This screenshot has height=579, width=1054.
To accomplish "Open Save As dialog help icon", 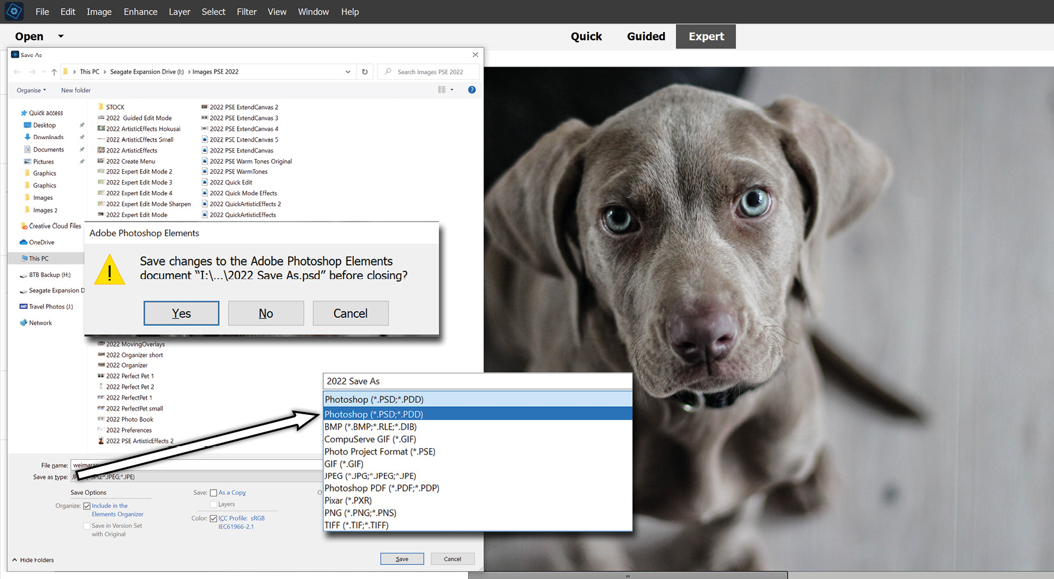I will 472,90.
